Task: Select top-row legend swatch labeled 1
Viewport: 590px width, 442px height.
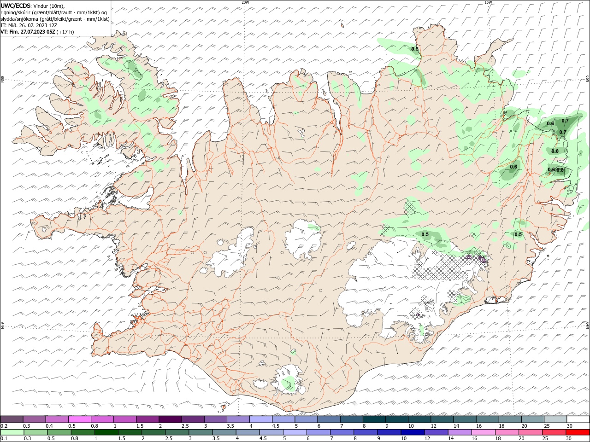Action: point(125,419)
